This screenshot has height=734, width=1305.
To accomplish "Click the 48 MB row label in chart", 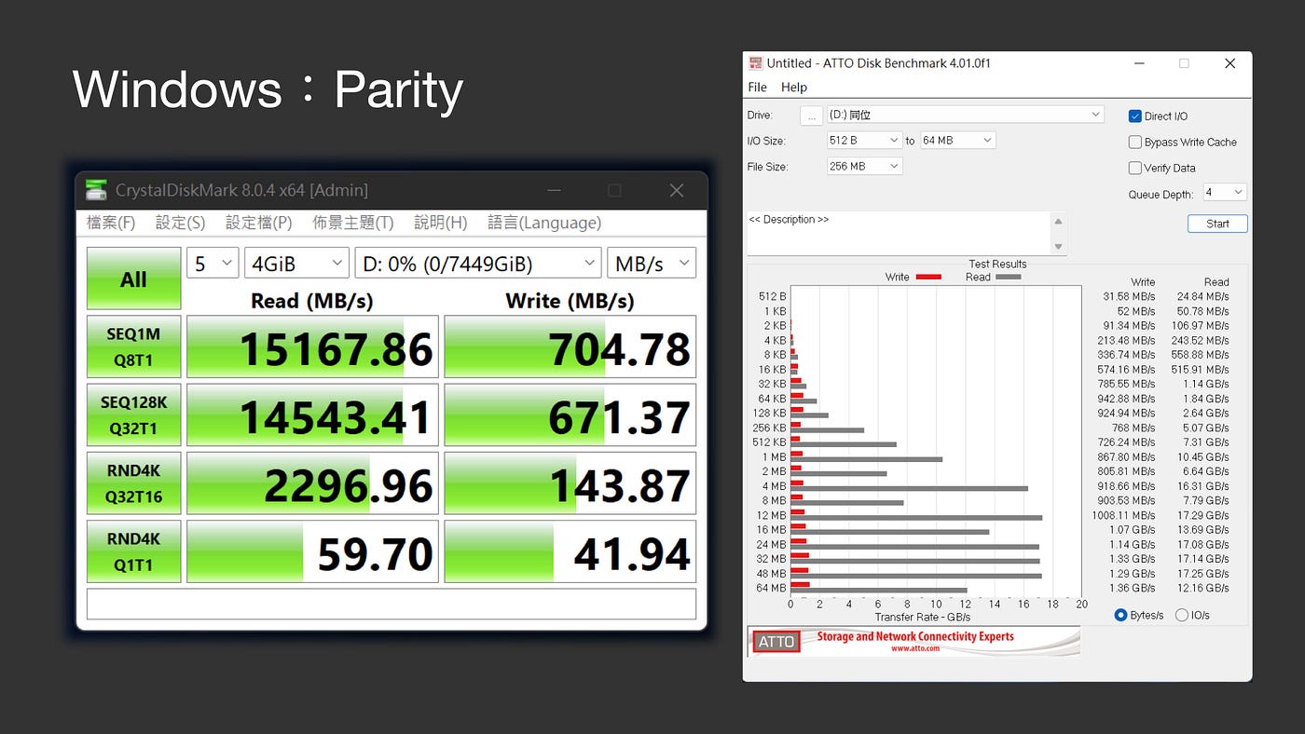I will click(772, 574).
